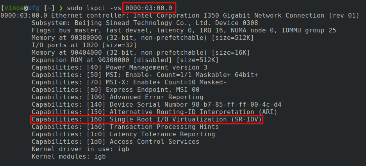366x166 pixels.
Task: Click the Flags bus master line
Action: 184,30
